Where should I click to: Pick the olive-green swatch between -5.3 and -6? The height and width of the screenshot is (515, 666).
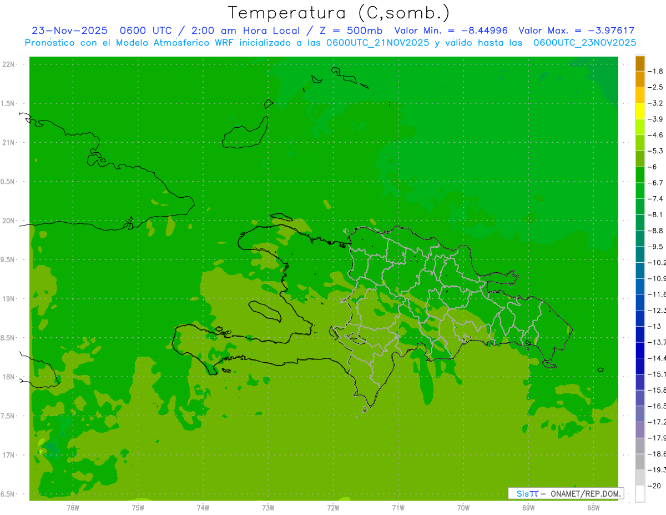coord(640,159)
